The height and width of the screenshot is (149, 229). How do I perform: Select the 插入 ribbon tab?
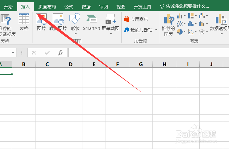pyautogui.click(x=26, y=7)
